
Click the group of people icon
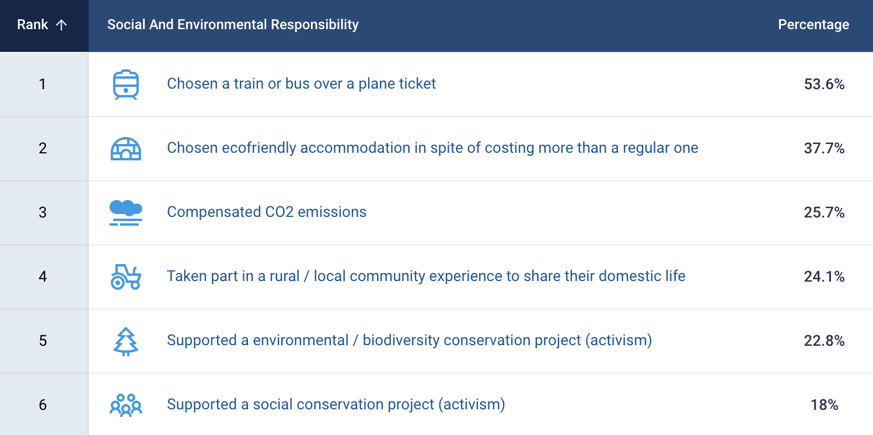point(126,405)
